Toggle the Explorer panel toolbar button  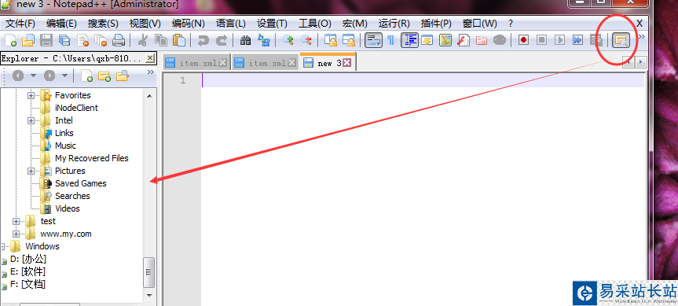(x=621, y=41)
